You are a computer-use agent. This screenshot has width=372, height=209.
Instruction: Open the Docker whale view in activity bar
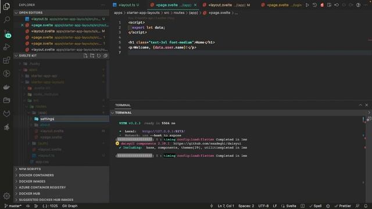[x=6, y=87]
